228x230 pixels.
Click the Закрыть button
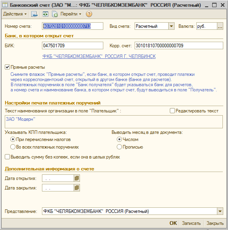coord(215,223)
